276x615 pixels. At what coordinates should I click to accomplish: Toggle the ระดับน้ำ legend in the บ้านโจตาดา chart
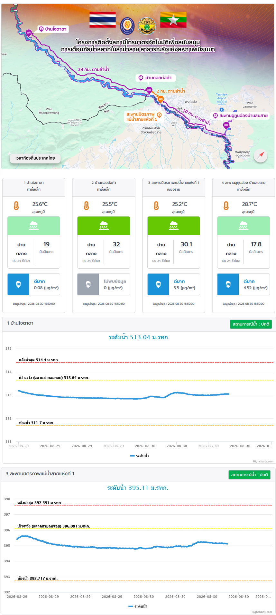(x=139, y=456)
